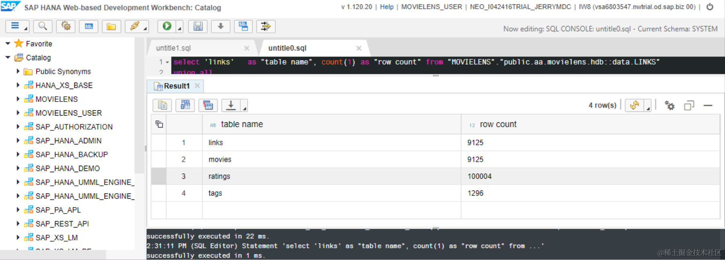Click the '100004' row count cell

point(590,176)
